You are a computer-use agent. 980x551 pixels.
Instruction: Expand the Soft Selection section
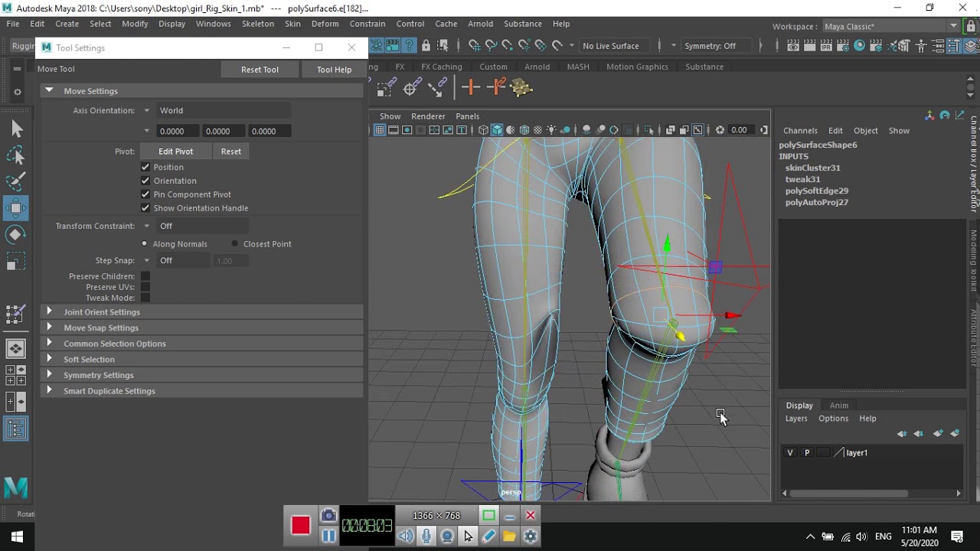click(x=202, y=360)
